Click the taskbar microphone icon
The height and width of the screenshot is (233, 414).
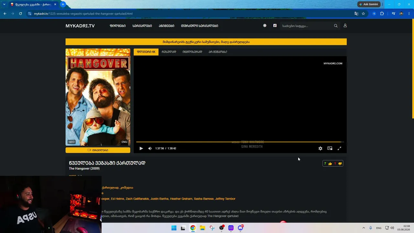coord(371,228)
